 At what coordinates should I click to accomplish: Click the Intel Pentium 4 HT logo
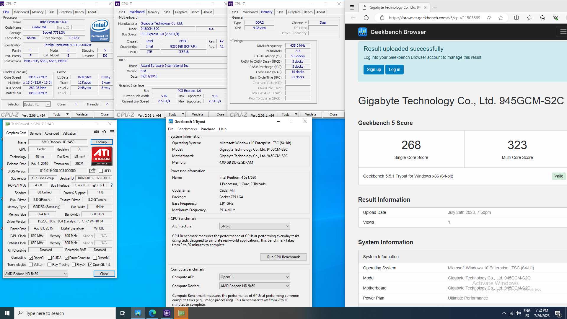(x=100, y=30)
